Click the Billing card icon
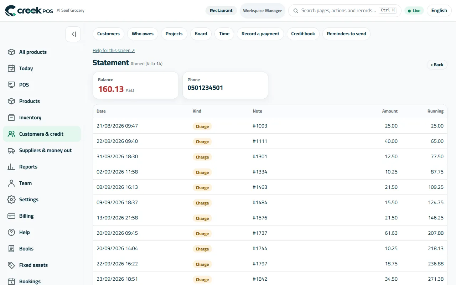The width and height of the screenshot is (456, 285). [x=11, y=216]
